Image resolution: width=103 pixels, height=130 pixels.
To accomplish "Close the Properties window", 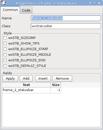I will pos(99,3).
